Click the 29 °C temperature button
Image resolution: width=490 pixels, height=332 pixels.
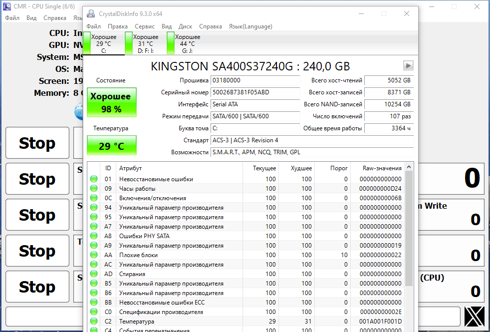(x=112, y=146)
